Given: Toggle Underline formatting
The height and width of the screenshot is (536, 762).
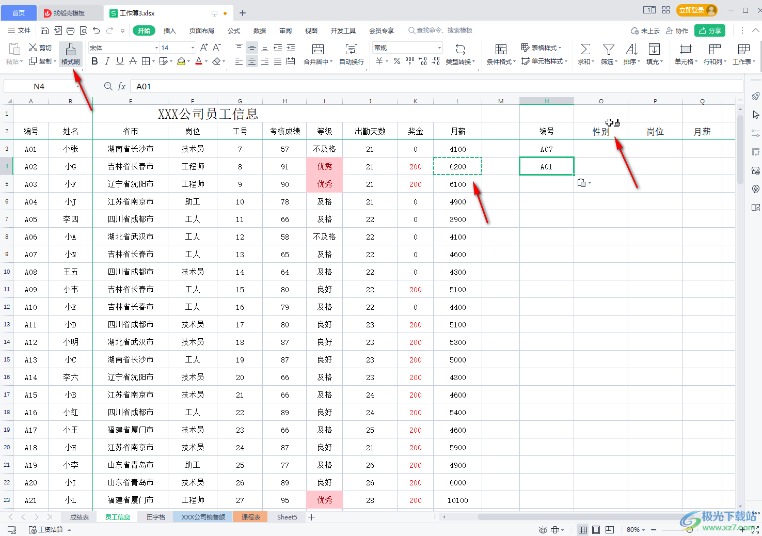Looking at the screenshot, I should click(x=120, y=61).
